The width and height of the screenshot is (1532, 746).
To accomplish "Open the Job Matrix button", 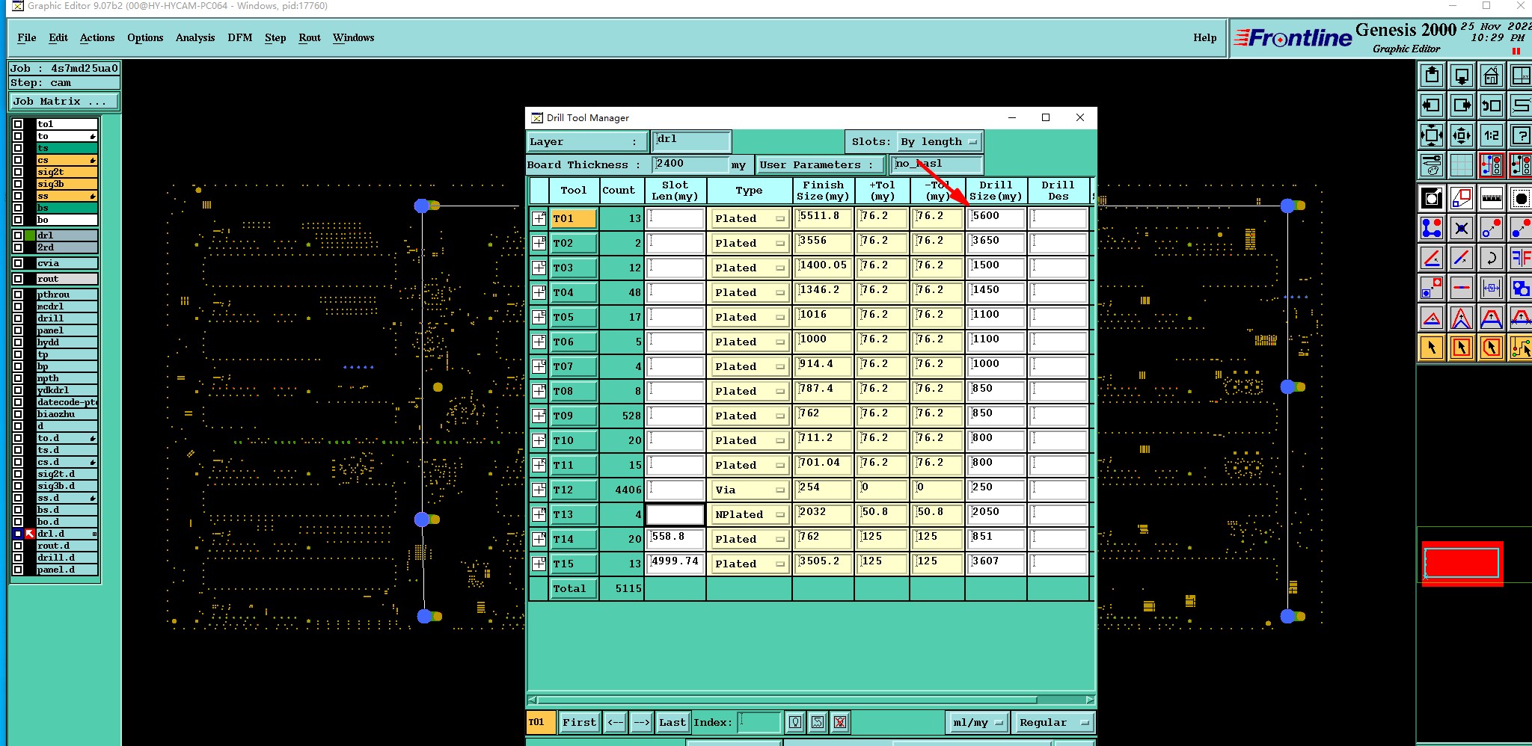I will (64, 101).
